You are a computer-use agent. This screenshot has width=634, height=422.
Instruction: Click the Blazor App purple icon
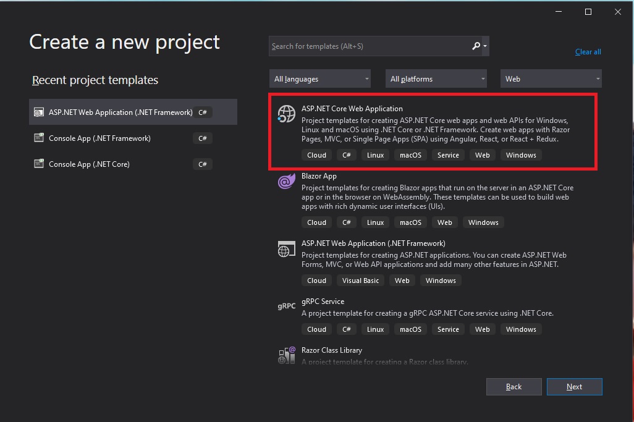286,180
